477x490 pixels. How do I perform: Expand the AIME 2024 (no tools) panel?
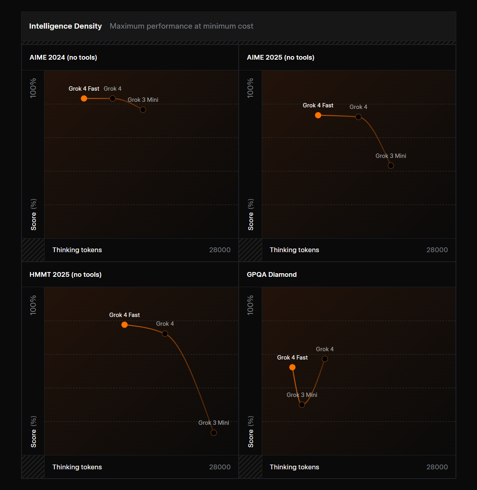(x=63, y=57)
